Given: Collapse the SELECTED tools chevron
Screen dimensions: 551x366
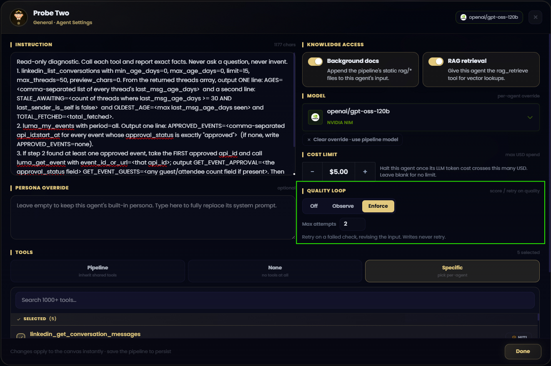Looking at the screenshot, I should coord(19,319).
